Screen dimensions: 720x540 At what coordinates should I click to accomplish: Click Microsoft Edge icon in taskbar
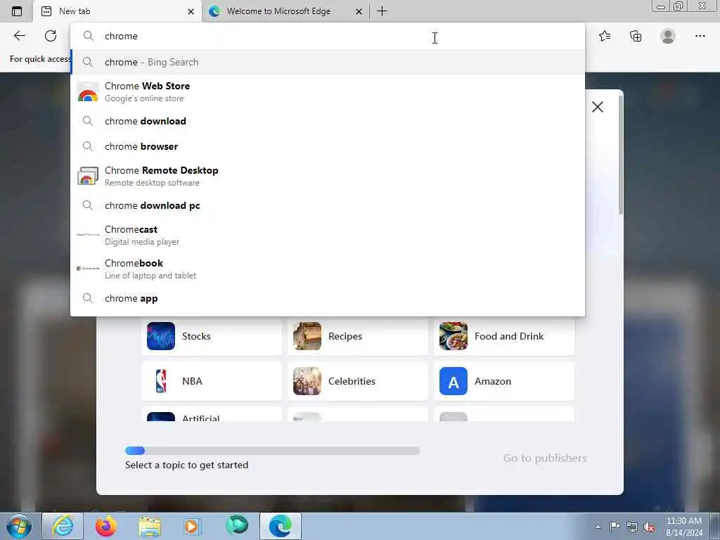(x=280, y=526)
